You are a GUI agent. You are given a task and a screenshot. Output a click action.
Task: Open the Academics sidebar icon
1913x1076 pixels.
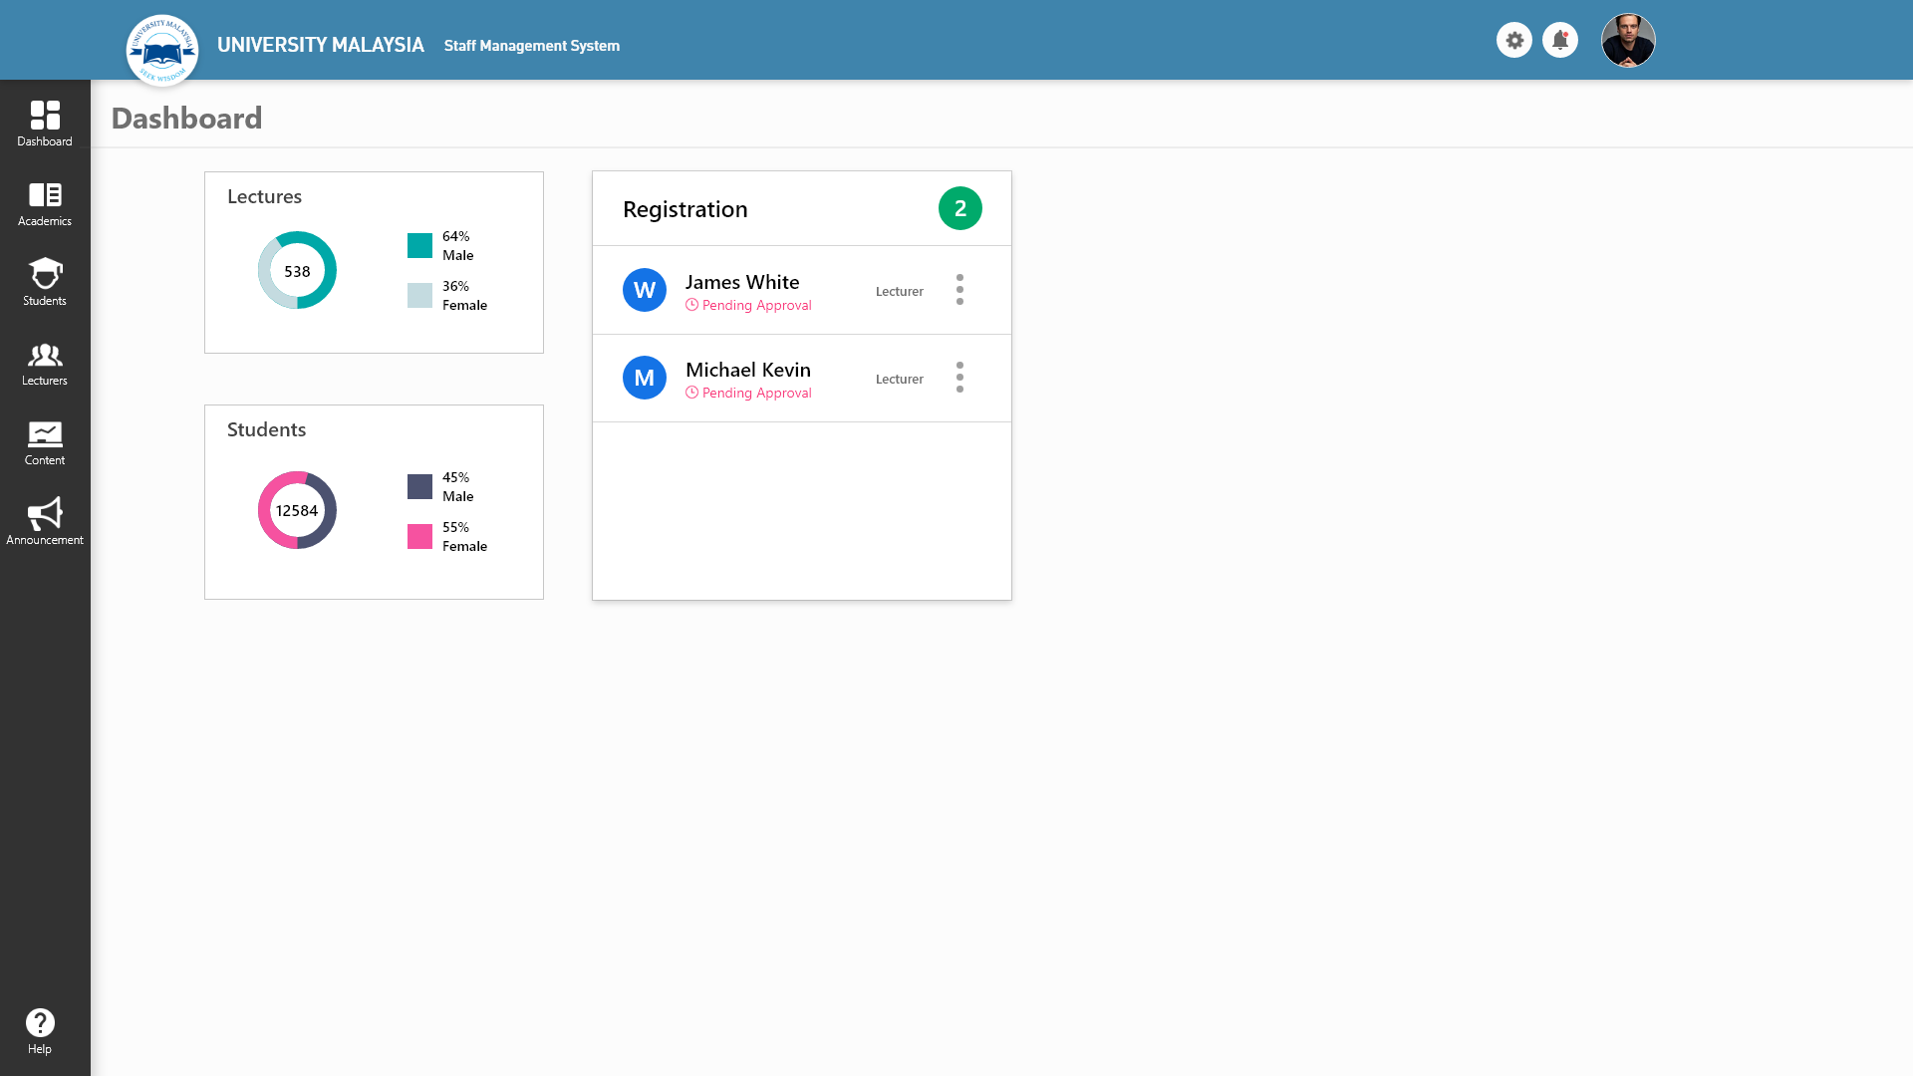click(x=45, y=194)
